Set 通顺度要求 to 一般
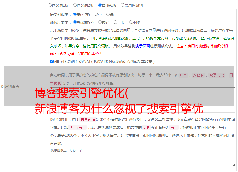The height and width of the screenshot is (172, 238). click(x=115, y=22)
